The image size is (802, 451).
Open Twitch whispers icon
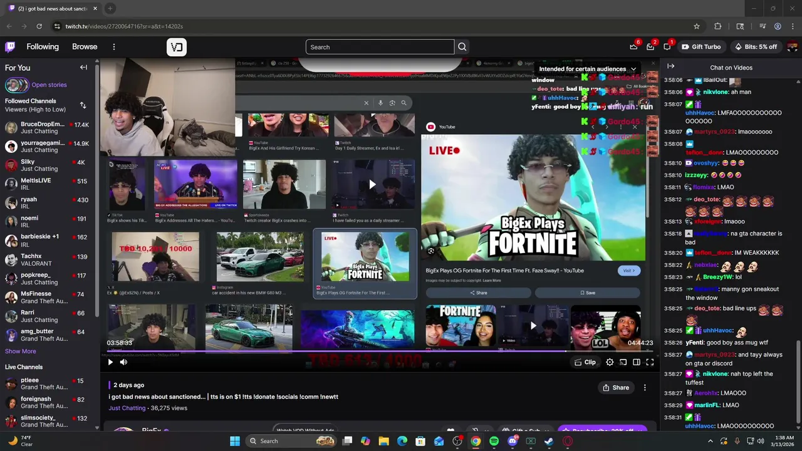pyautogui.click(x=667, y=47)
